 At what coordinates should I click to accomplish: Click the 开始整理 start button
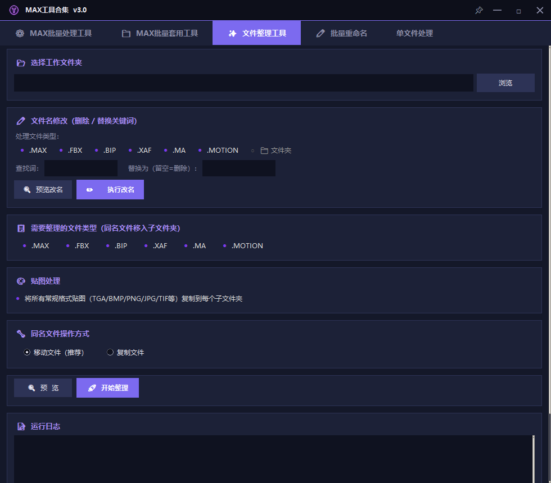[107, 388]
